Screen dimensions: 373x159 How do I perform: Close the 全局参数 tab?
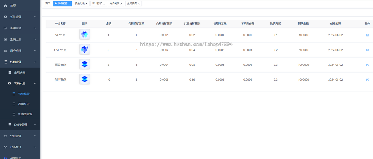[139, 4]
